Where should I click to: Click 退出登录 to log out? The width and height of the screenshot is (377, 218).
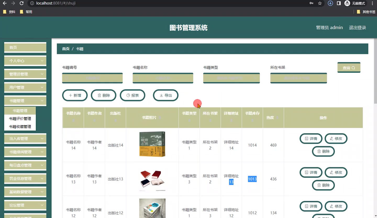[x=357, y=27]
